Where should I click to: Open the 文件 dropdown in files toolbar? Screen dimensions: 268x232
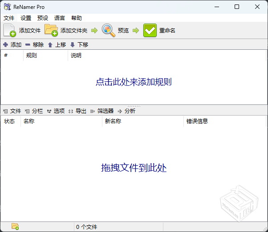coord(16,111)
